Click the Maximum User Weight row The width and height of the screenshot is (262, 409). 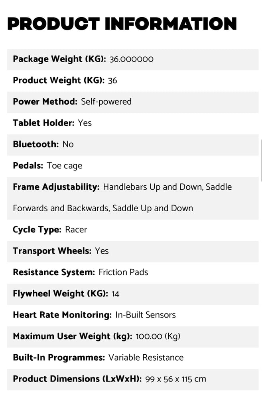click(133, 337)
